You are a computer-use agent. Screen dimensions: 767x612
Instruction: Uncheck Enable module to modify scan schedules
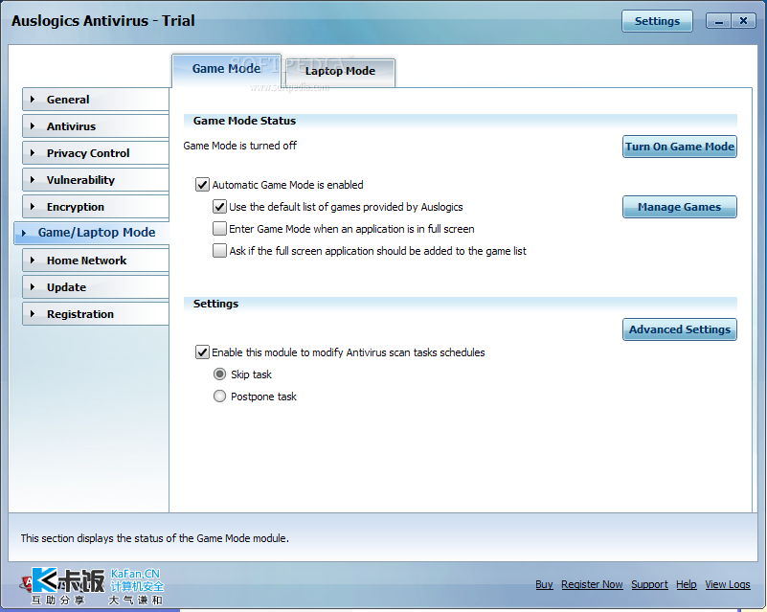pyautogui.click(x=202, y=352)
